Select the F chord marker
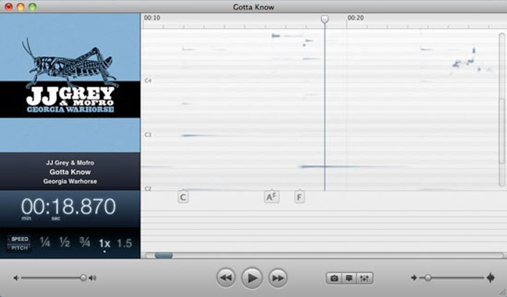 click(x=300, y=197)
